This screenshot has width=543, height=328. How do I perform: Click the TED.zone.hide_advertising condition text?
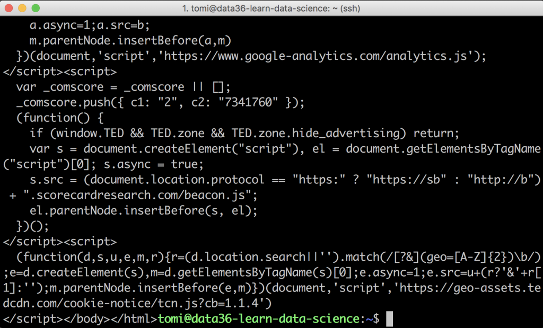point(313,133)
